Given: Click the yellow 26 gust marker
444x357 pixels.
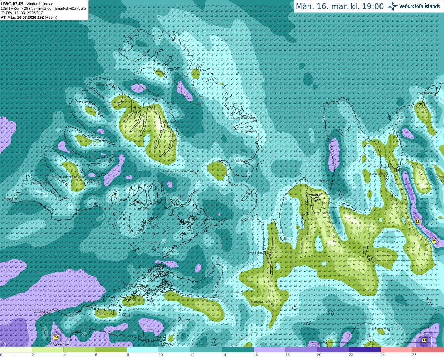Looking at the screenshot, I should click(x=56, y=337).
